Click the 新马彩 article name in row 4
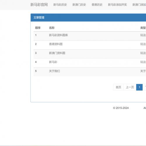 pos(53,62)
